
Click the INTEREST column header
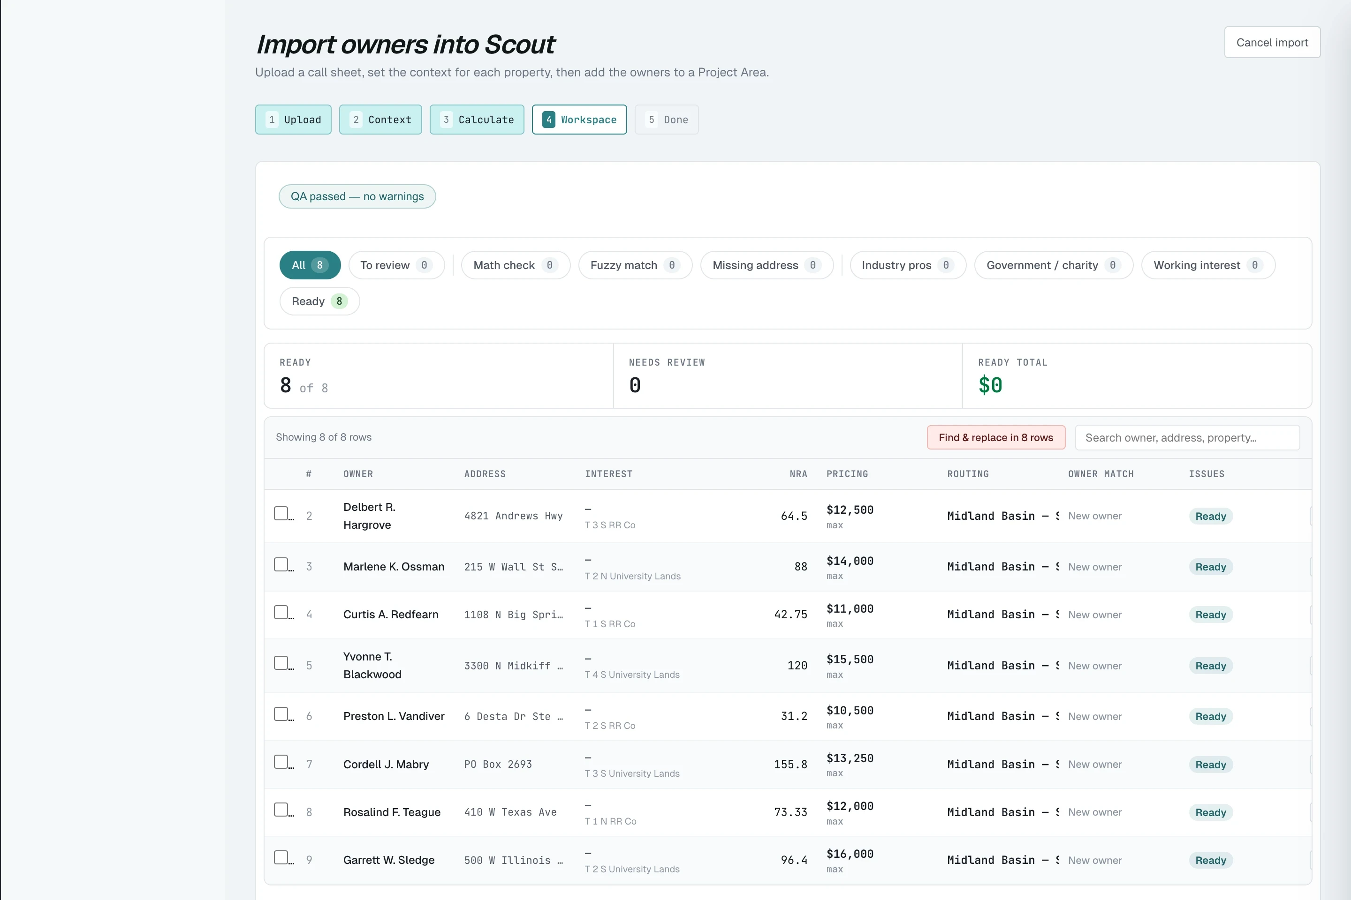click(608, 474)
